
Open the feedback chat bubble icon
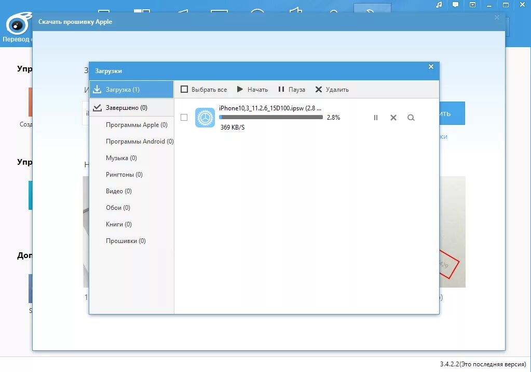click(x=456, y=5)
